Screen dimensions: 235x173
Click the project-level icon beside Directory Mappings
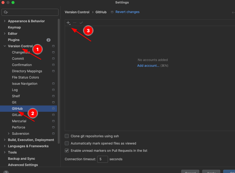(x=53, y=71)
